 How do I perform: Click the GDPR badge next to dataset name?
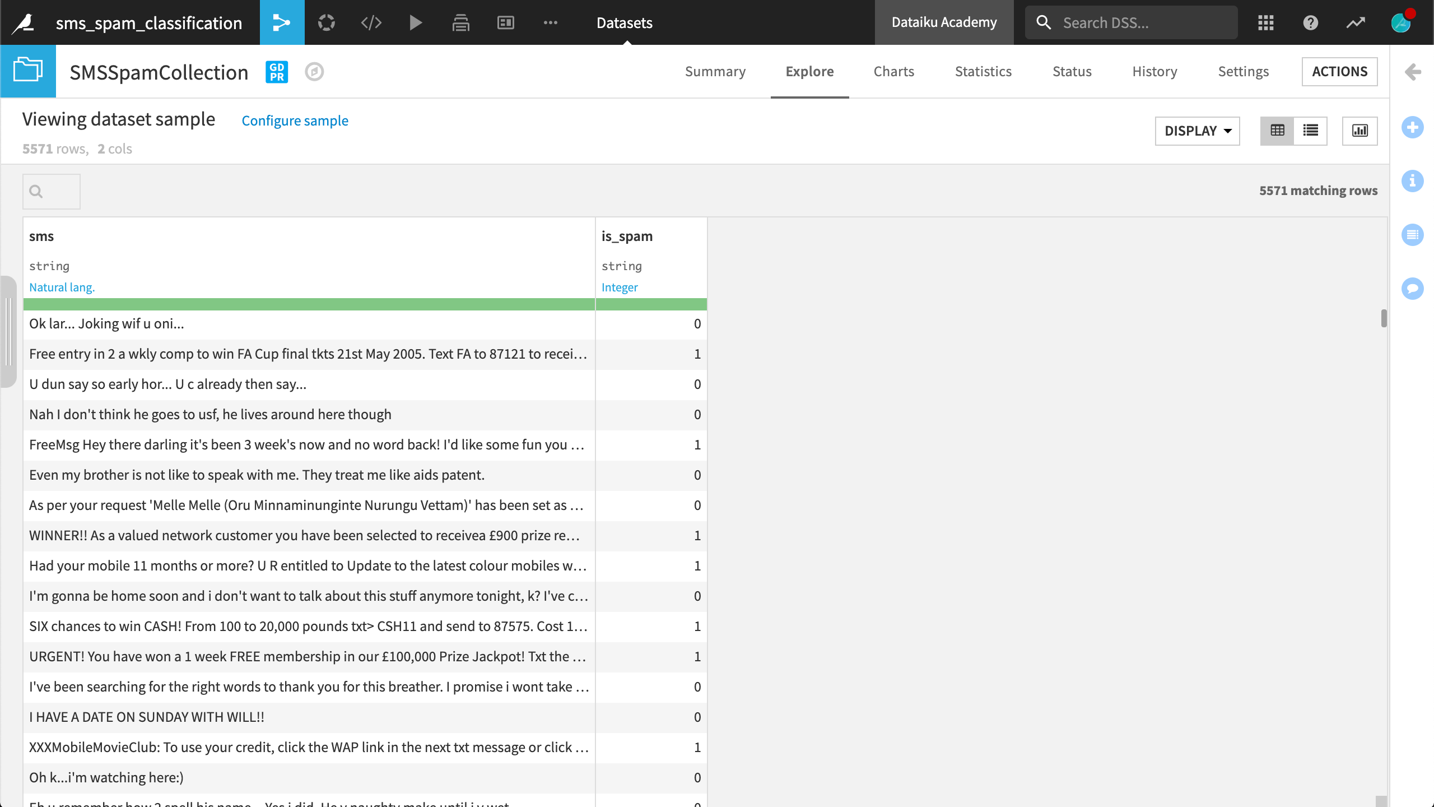[x=277, y=72]
